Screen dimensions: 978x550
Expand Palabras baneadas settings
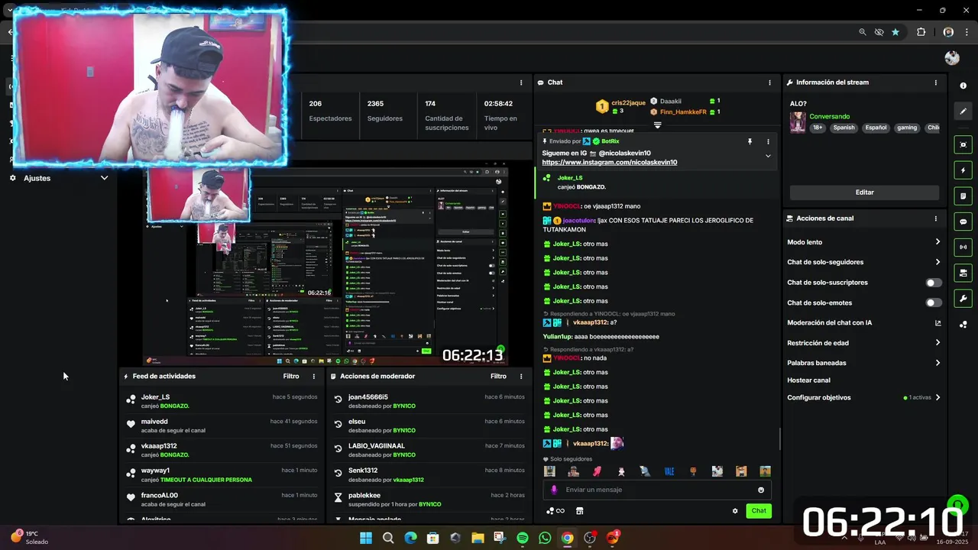[938, 363]
